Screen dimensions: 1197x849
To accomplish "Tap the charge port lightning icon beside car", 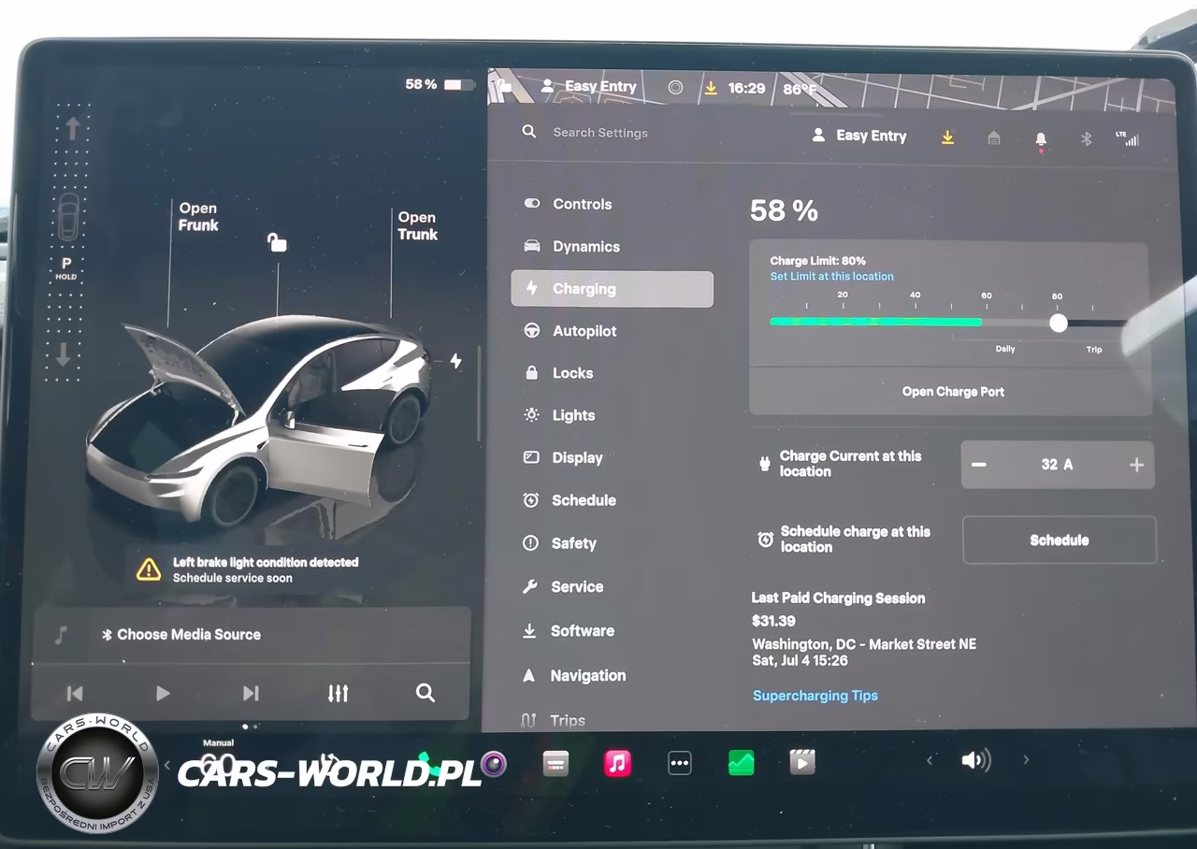I will (x=455, y=361).
